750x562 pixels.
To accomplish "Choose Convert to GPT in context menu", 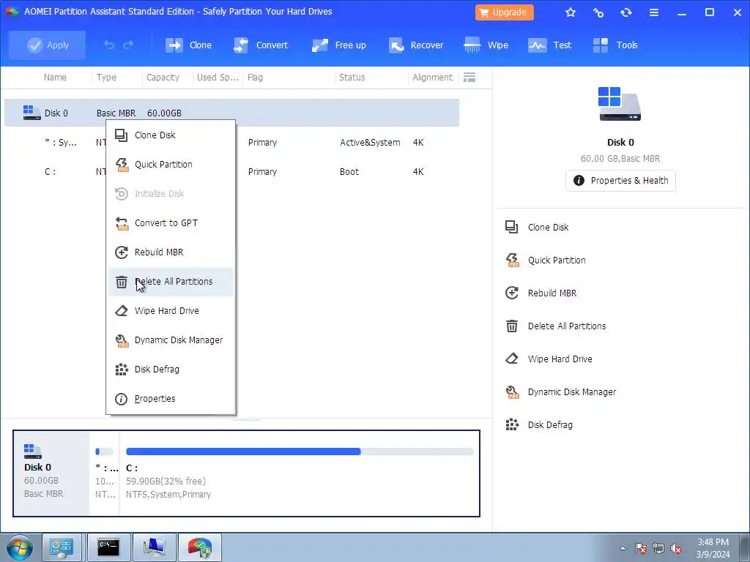I will [171, 223].
